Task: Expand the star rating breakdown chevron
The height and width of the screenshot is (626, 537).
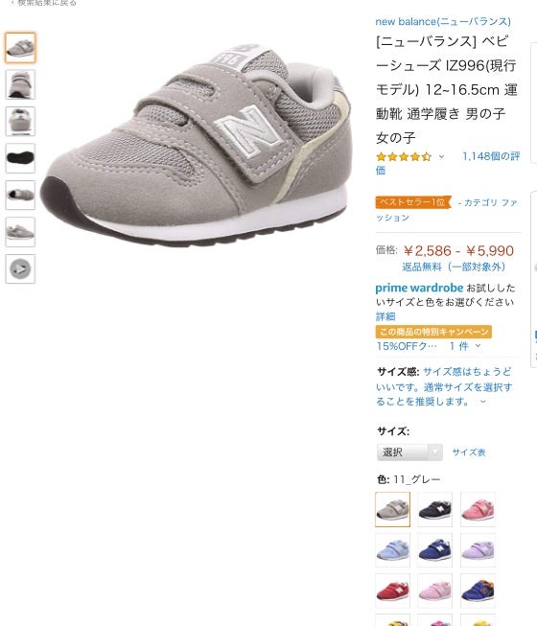Action: tap(441, 156)
